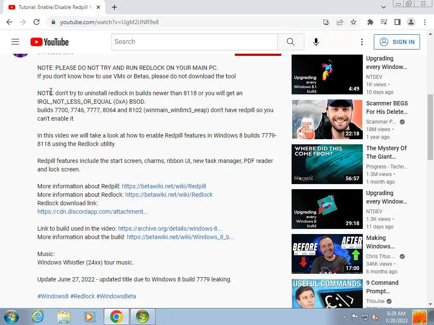Open YouTube hamburger guide menu
434x325 pixels.
15,42
